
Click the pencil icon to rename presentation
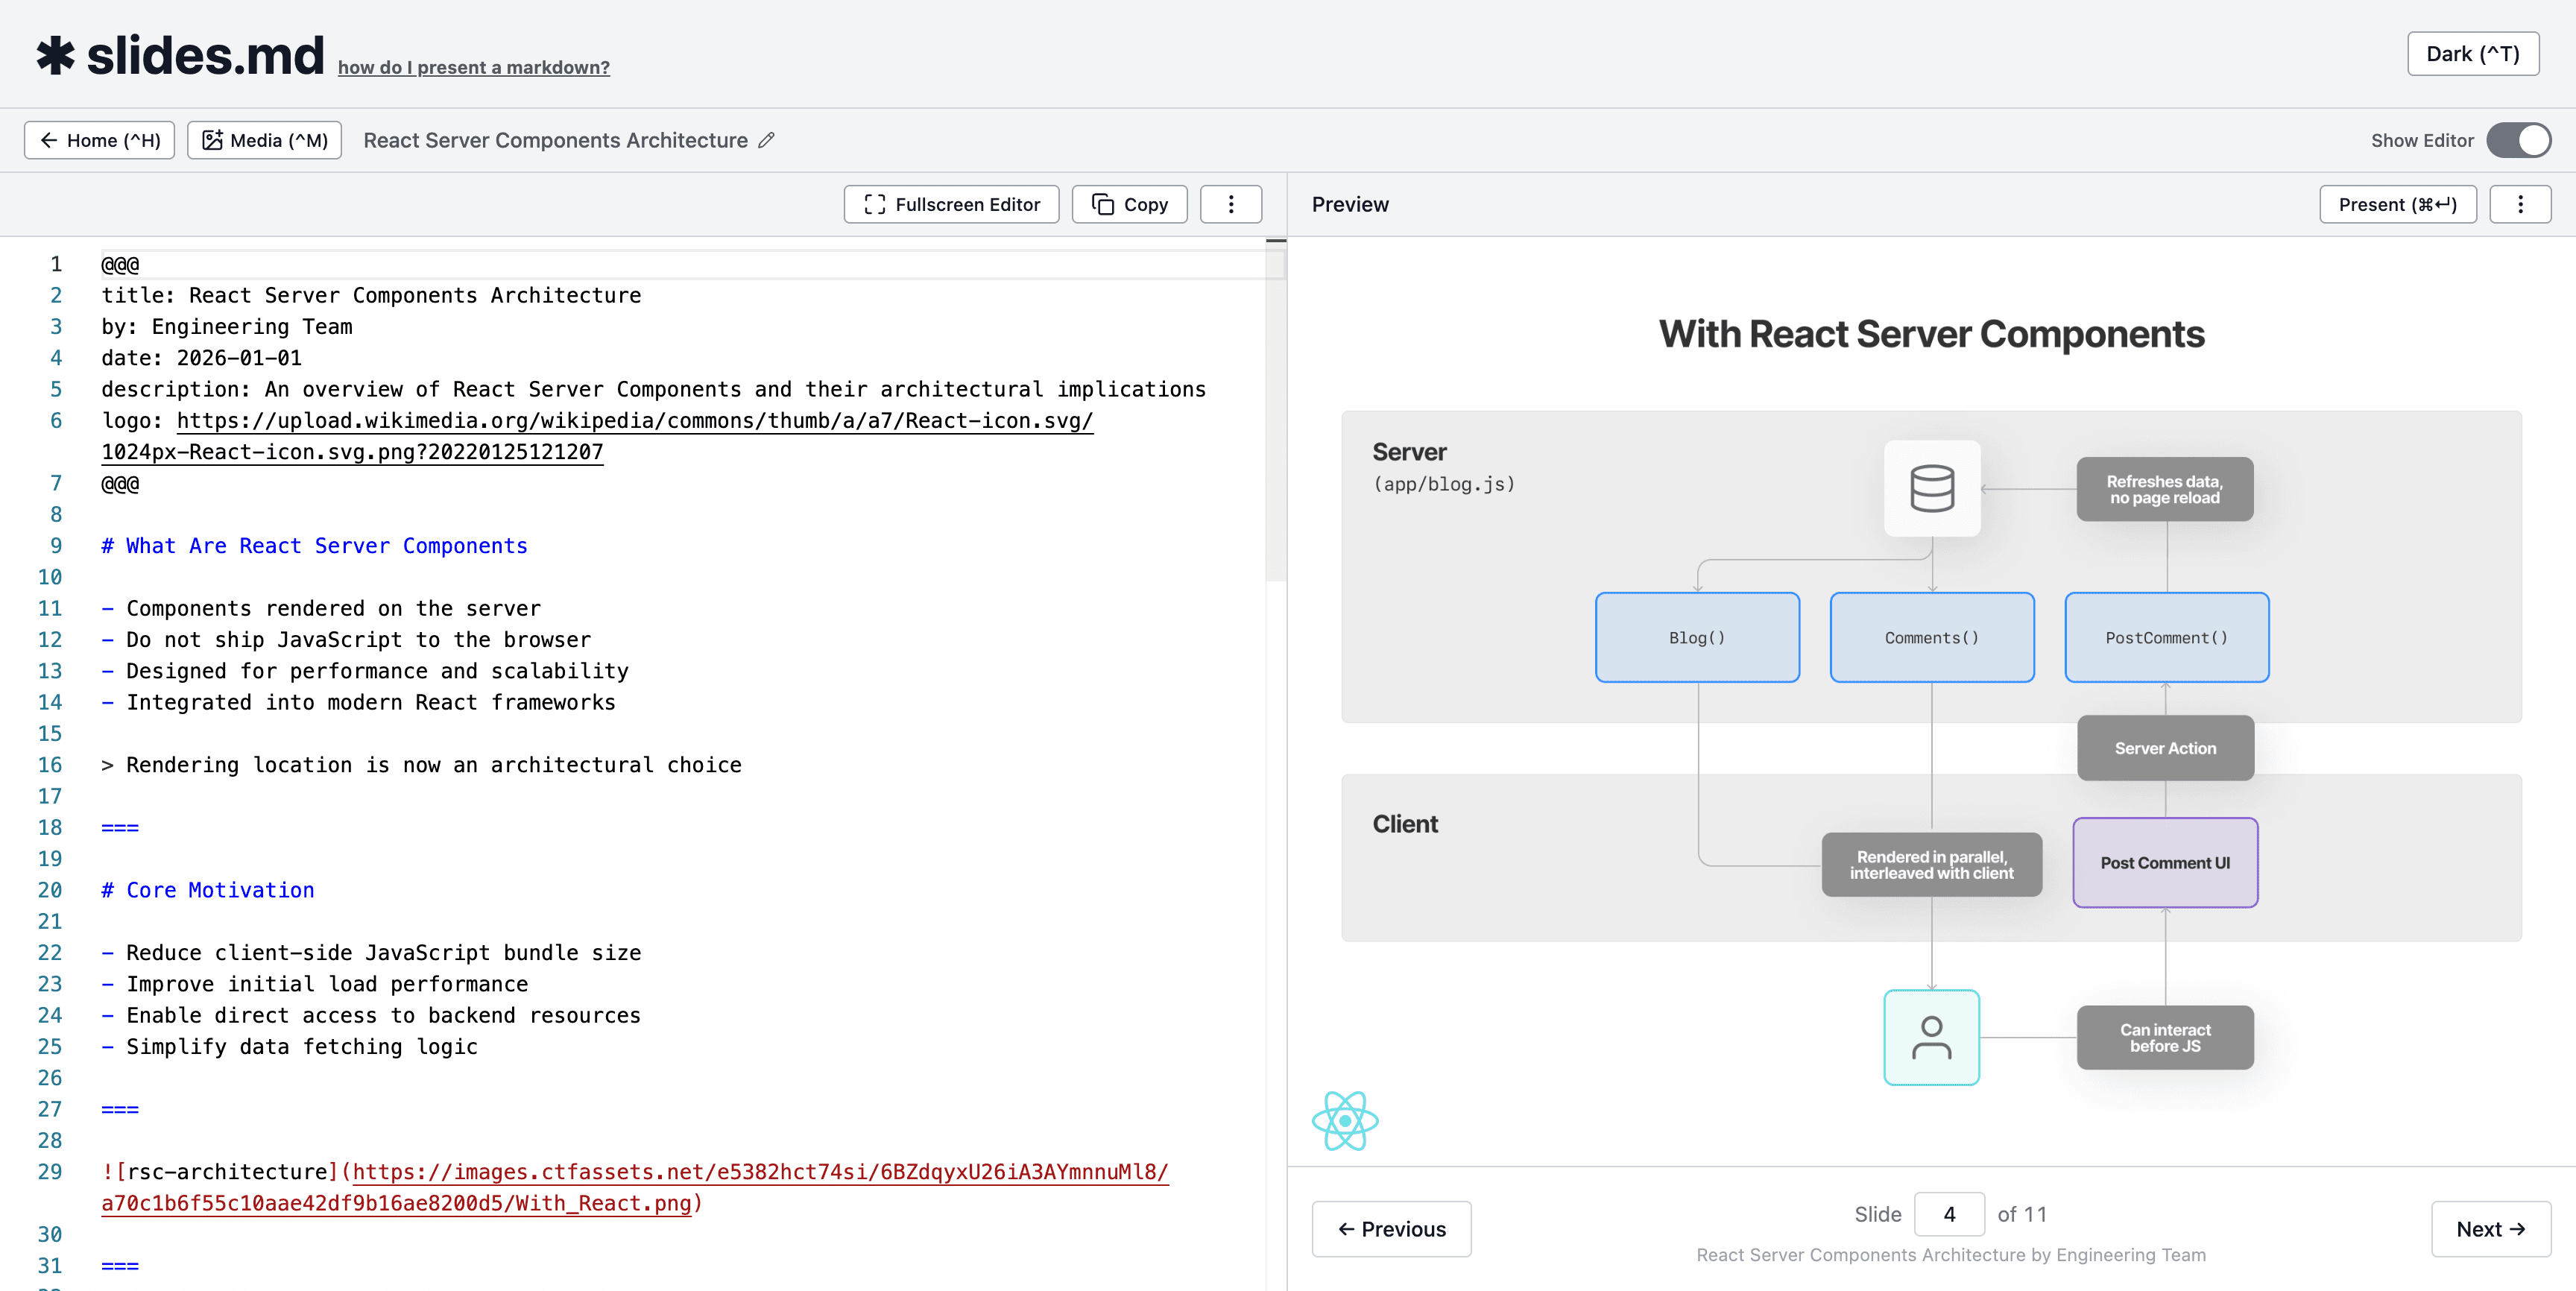coord(766,141)
